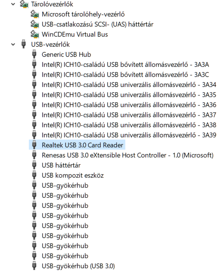
Task: Select Intel ICH10 univerzális állomásvezérlő 3A39
Action: (129, 135)
